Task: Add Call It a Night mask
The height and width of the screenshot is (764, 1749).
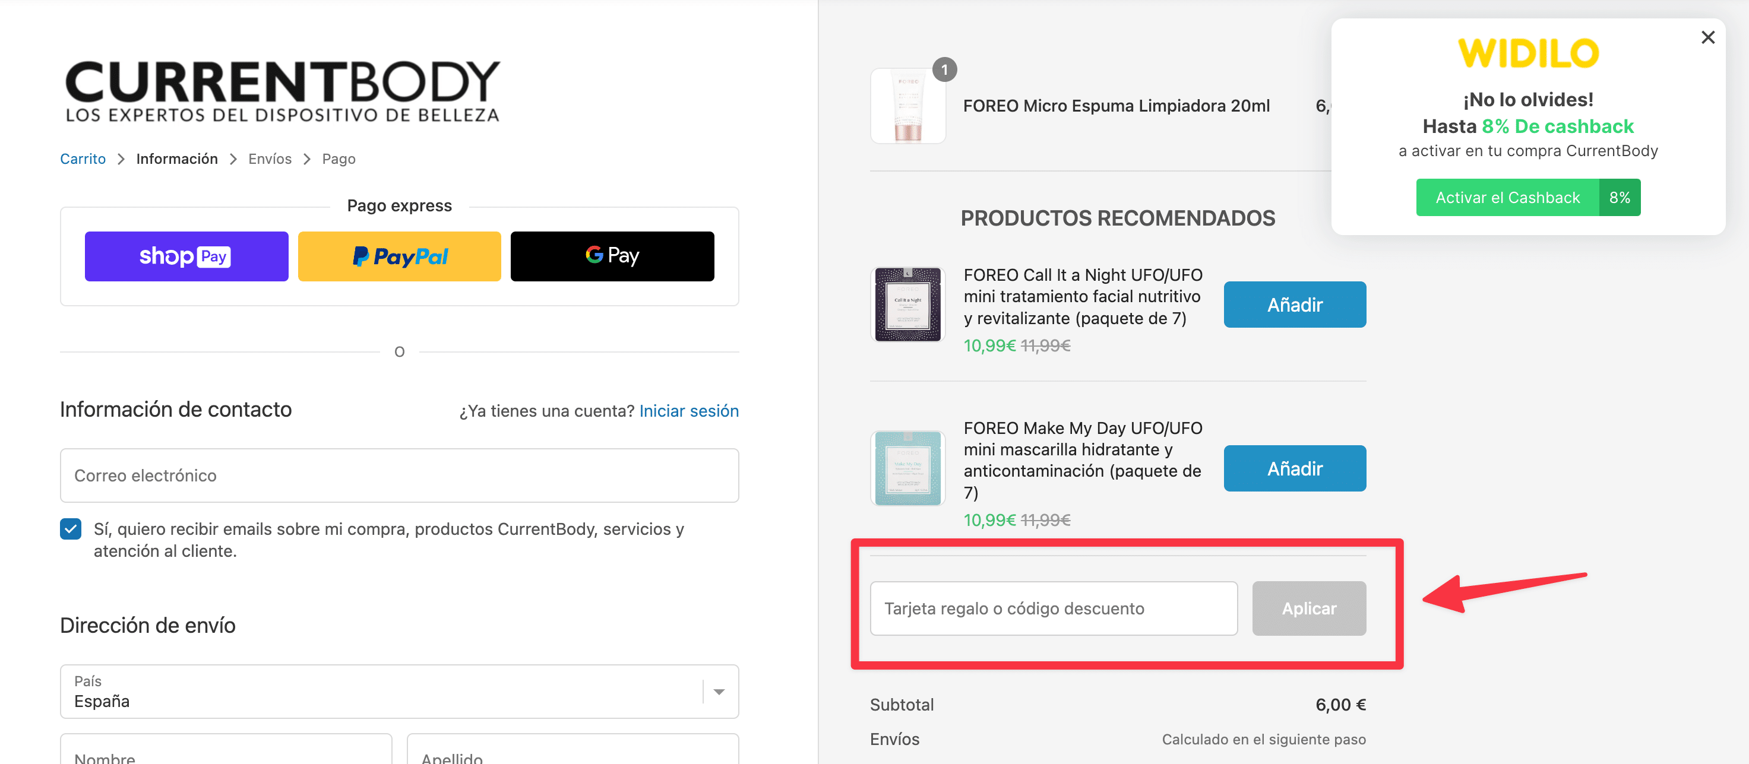Action: pos(1294,305)
